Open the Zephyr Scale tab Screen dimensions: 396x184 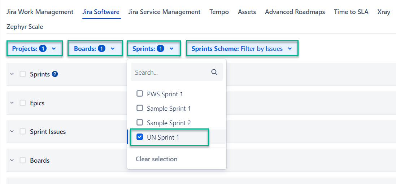[25, 26]
